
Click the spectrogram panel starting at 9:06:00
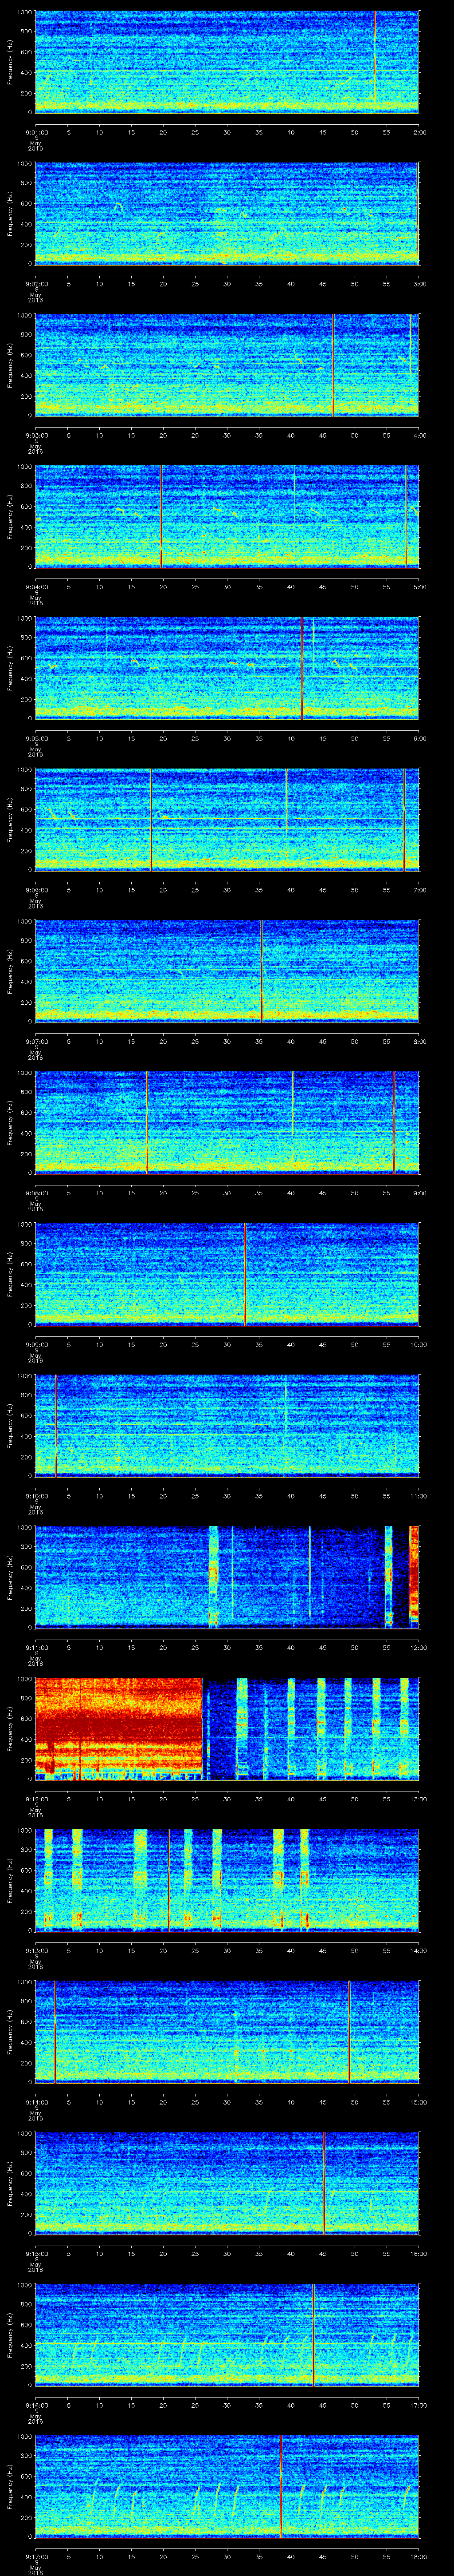[227, 819]
